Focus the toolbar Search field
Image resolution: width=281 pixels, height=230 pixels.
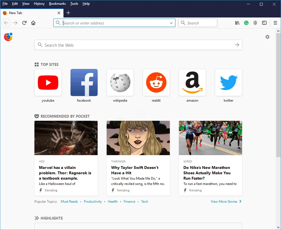(198, 23)
